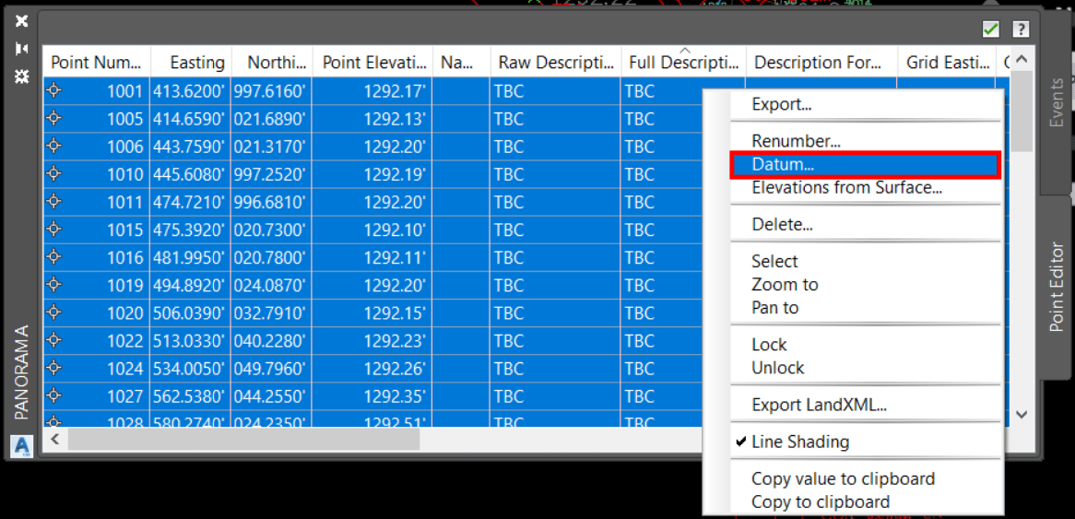Click point marker icon for row 1016
Screen dimensions: 1075x519
point(54,257)
